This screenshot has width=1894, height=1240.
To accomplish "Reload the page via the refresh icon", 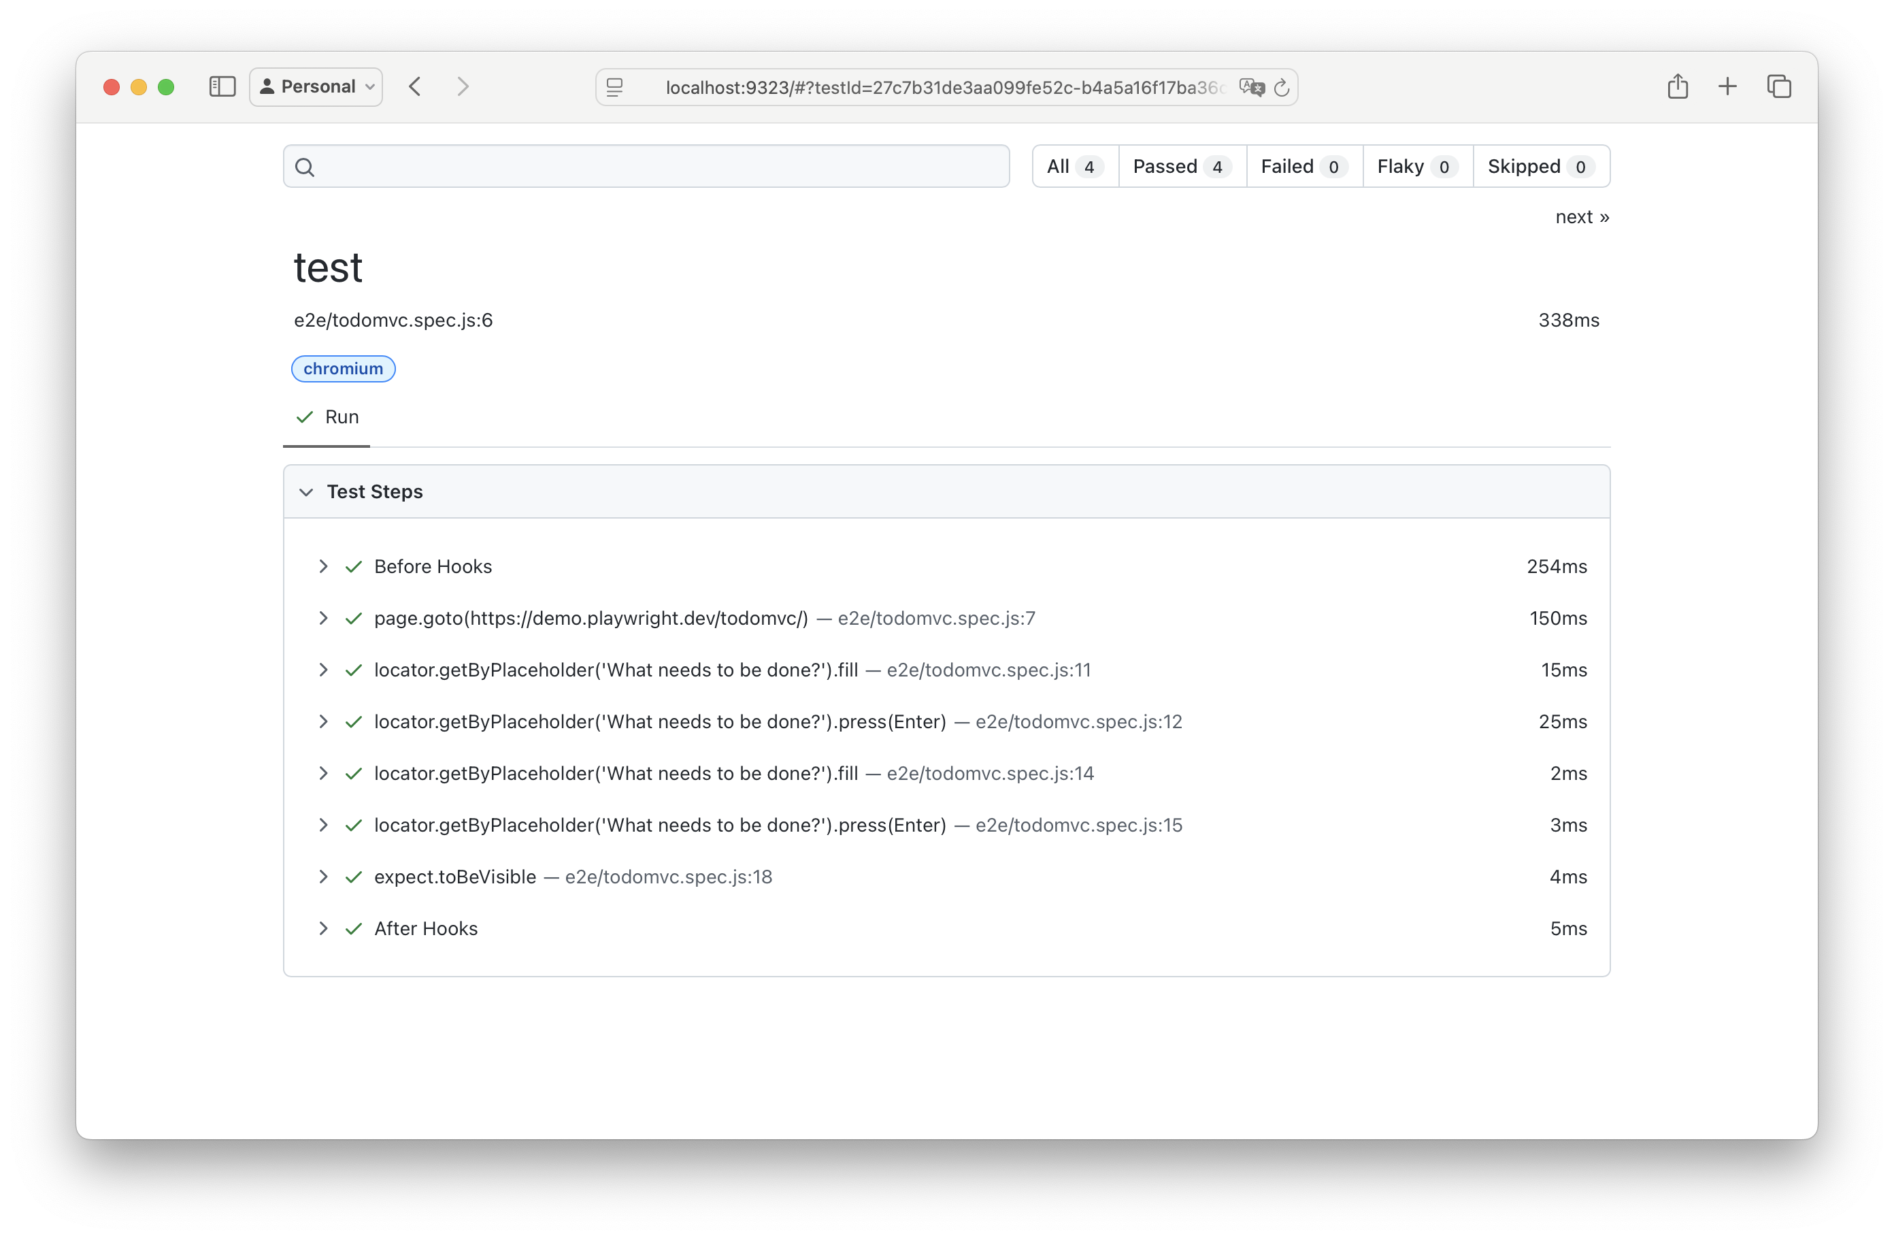I will pyautogui.click(x=1282, y=88).
